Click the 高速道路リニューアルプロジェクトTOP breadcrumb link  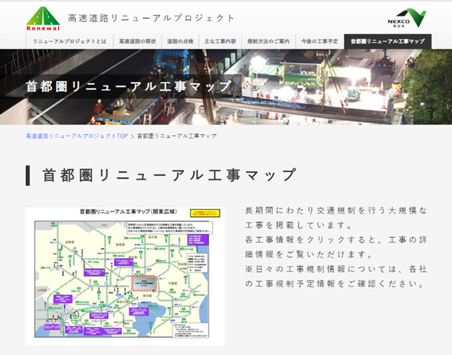point(77,136)
